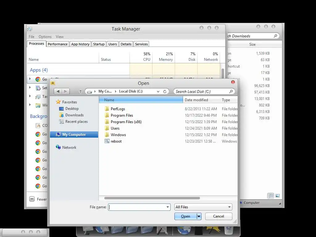Click the Task Manager title bar icon

click(x=30, y=29)
